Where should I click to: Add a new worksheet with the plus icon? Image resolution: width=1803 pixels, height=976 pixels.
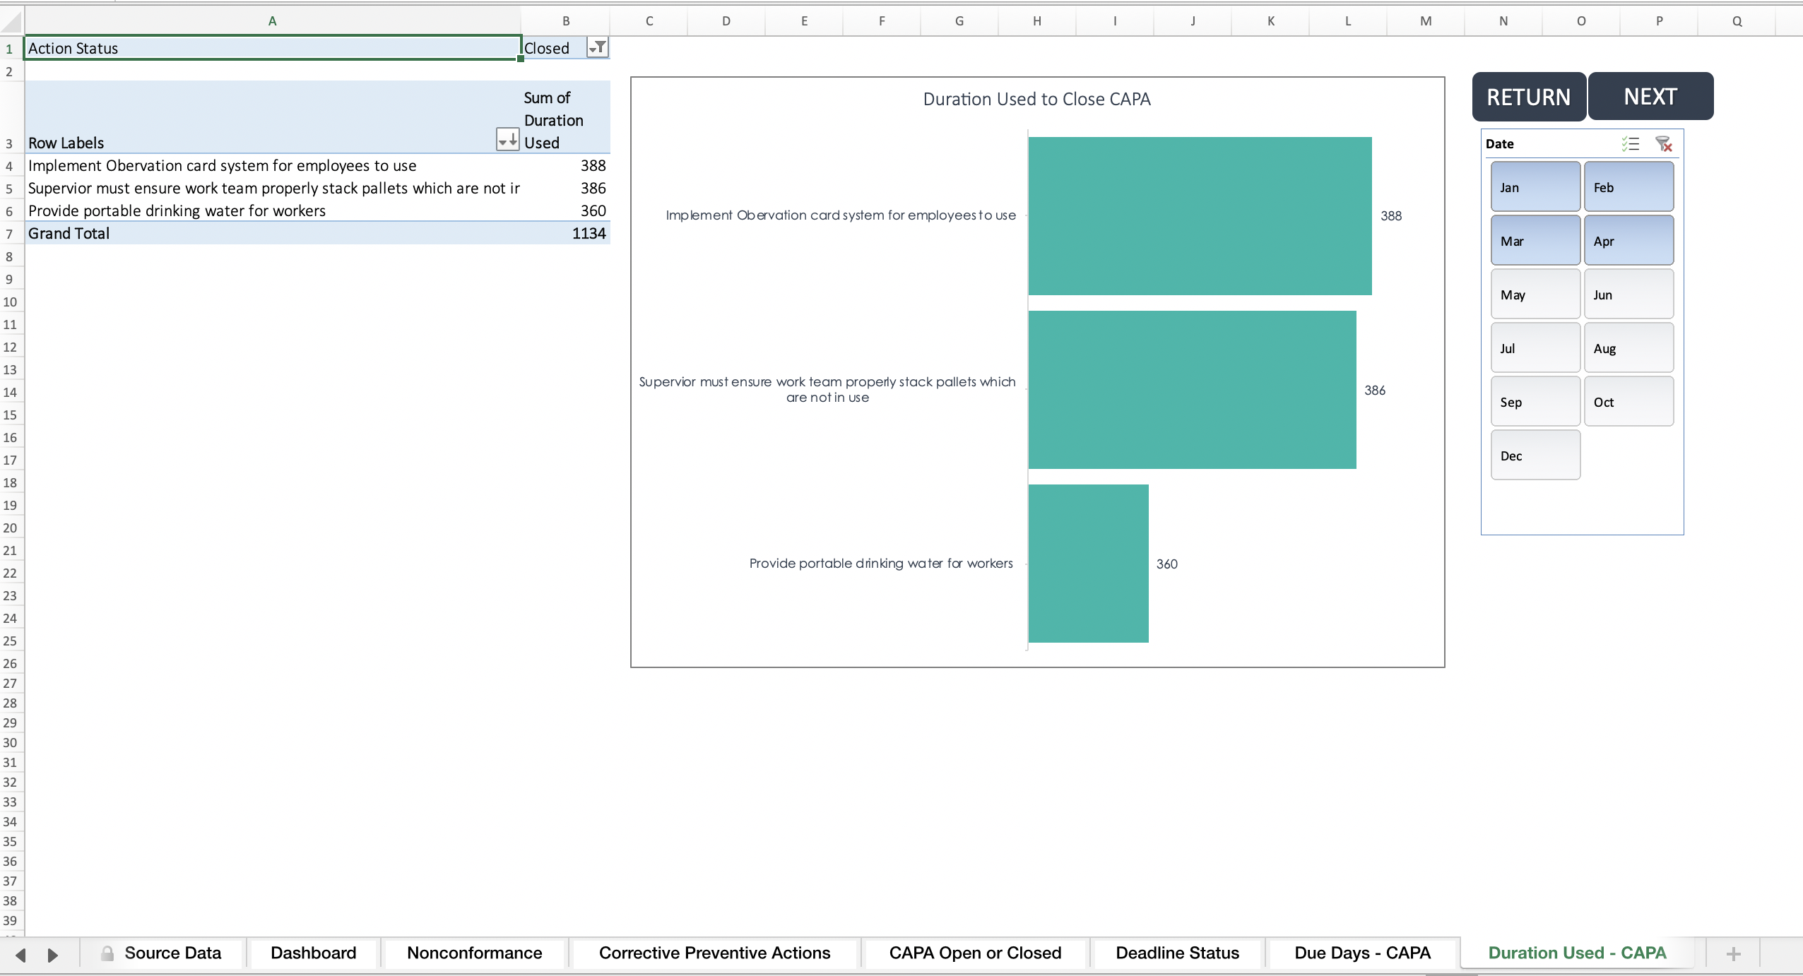[x=1733, y=953]
